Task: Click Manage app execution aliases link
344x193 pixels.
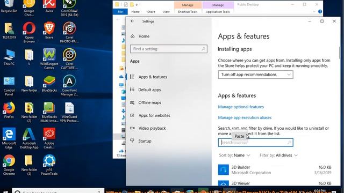Action: tap(245, 117)
